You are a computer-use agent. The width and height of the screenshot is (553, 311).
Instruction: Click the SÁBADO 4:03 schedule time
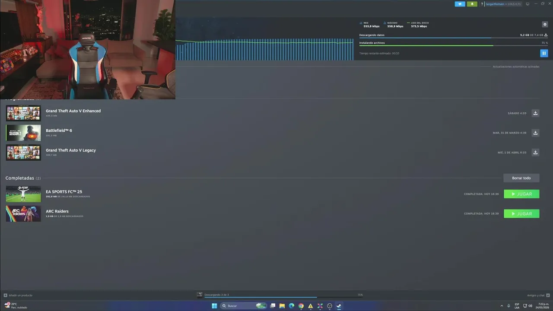coord(517,113)
